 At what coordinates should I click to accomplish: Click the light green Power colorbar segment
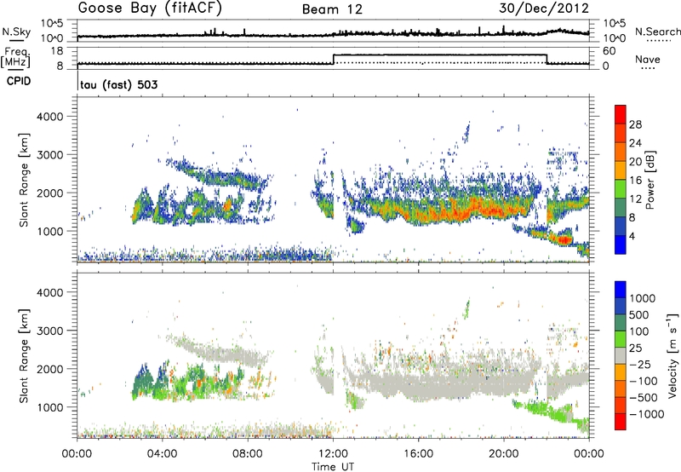[621, 188]
